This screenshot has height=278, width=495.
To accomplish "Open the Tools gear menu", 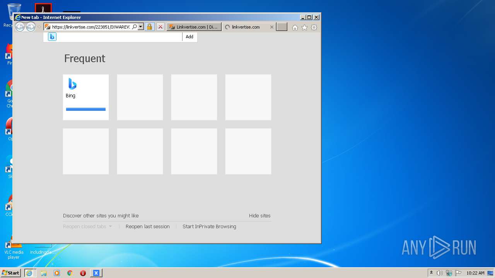I will click(x=314, y=27).
